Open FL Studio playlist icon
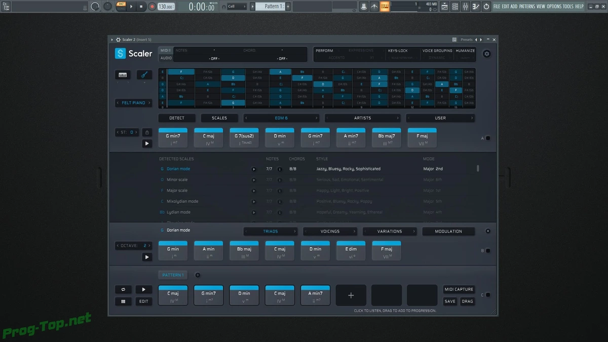Screen dimensions: 608x342 [444, 7]
